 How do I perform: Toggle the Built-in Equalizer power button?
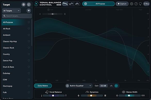tap(68, 86)
